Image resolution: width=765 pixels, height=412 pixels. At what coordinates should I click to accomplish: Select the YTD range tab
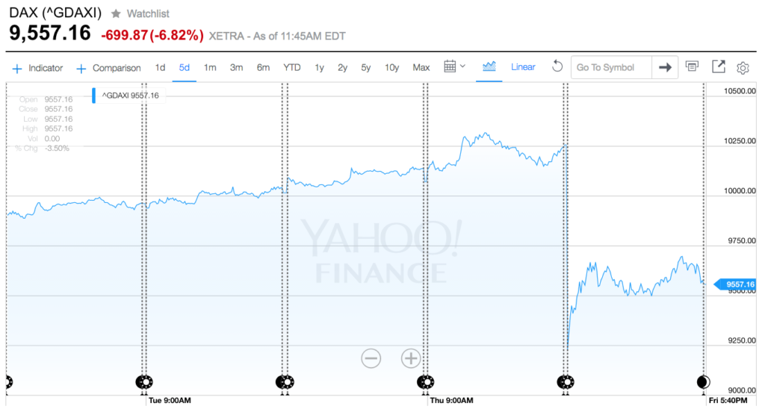click(x=292, y=68)
